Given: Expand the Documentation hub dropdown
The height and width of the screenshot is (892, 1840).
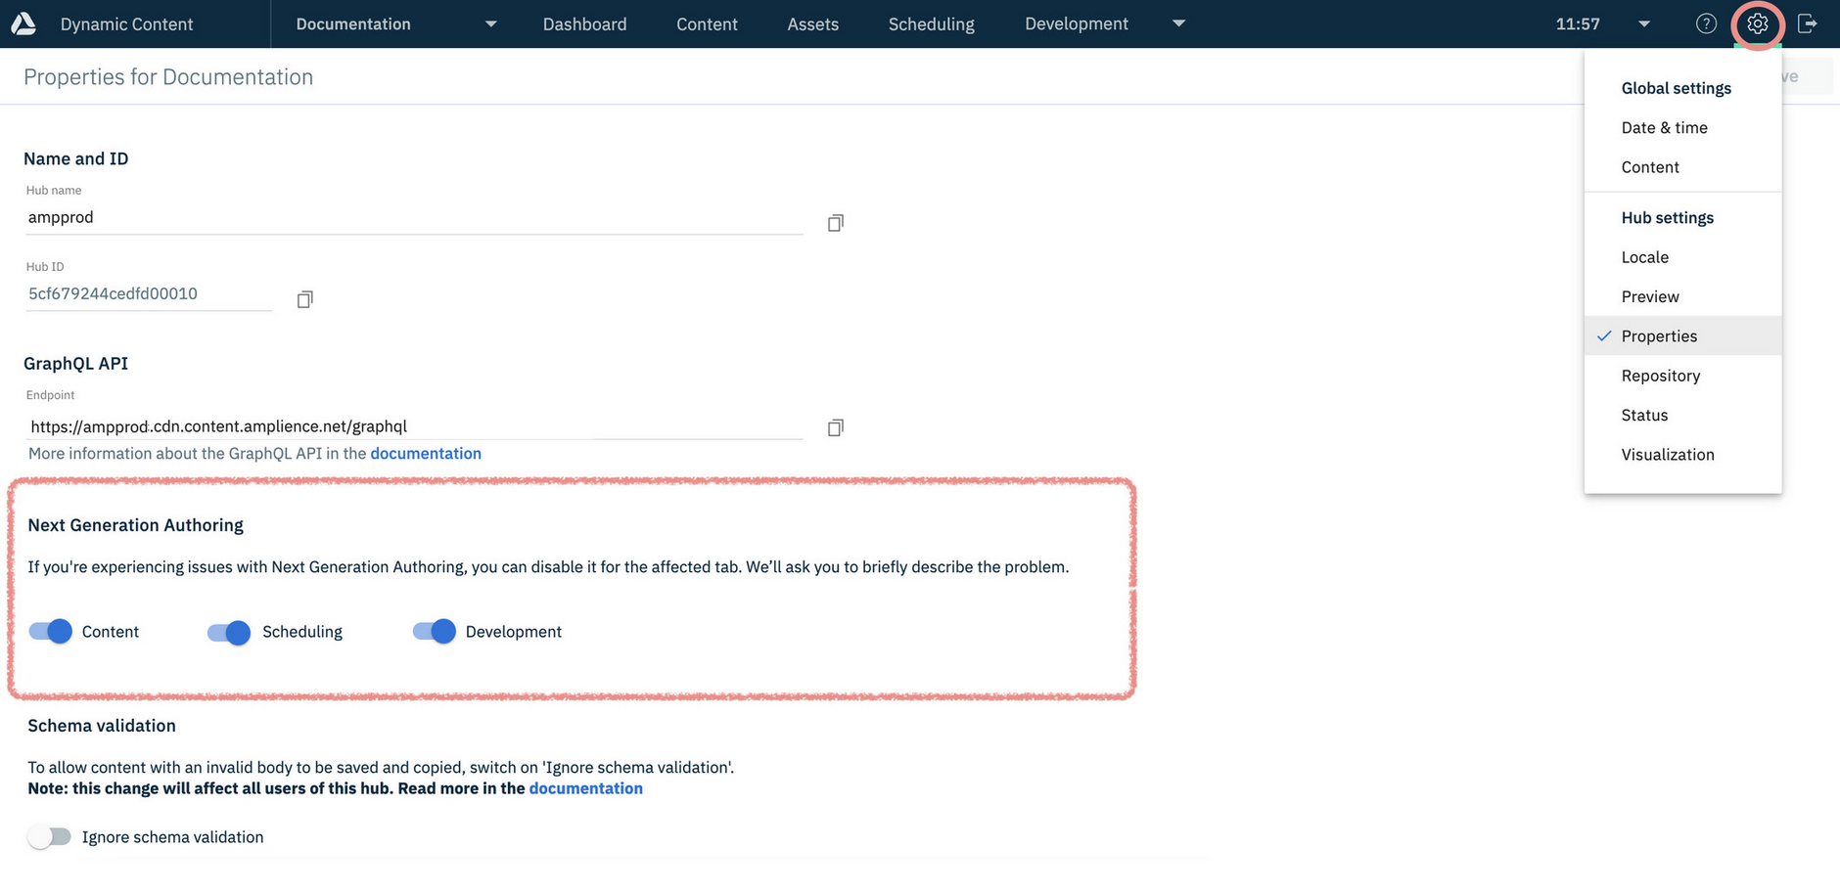Looking at the screenshot, I should tap(491, 23).
